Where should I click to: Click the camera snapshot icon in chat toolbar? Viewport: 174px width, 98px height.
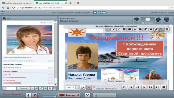[x=45, y=88]
